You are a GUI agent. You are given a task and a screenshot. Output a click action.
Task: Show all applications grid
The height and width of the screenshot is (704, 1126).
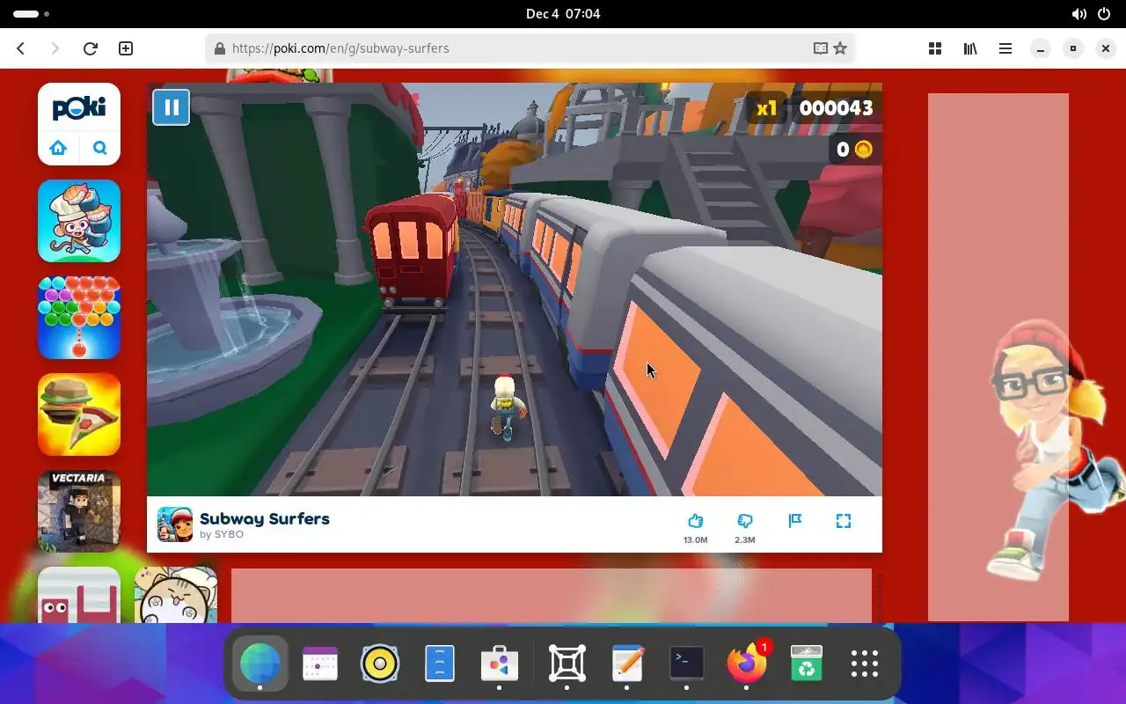865,664
